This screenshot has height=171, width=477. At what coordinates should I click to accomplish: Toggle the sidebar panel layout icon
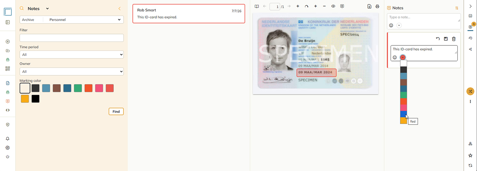(x=8, y=22)
